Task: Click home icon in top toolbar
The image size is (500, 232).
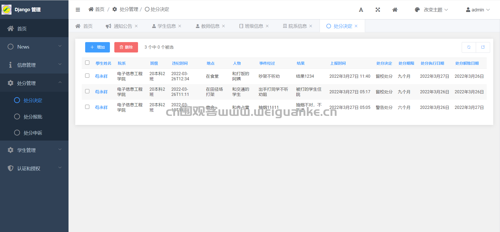Action: click(395, 10)
